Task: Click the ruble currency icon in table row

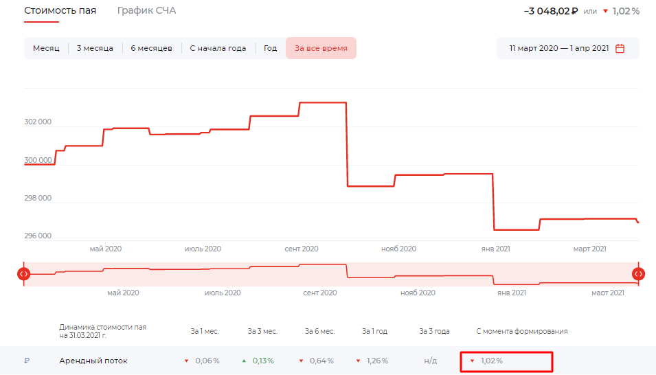Action: (x=27, y=361)
